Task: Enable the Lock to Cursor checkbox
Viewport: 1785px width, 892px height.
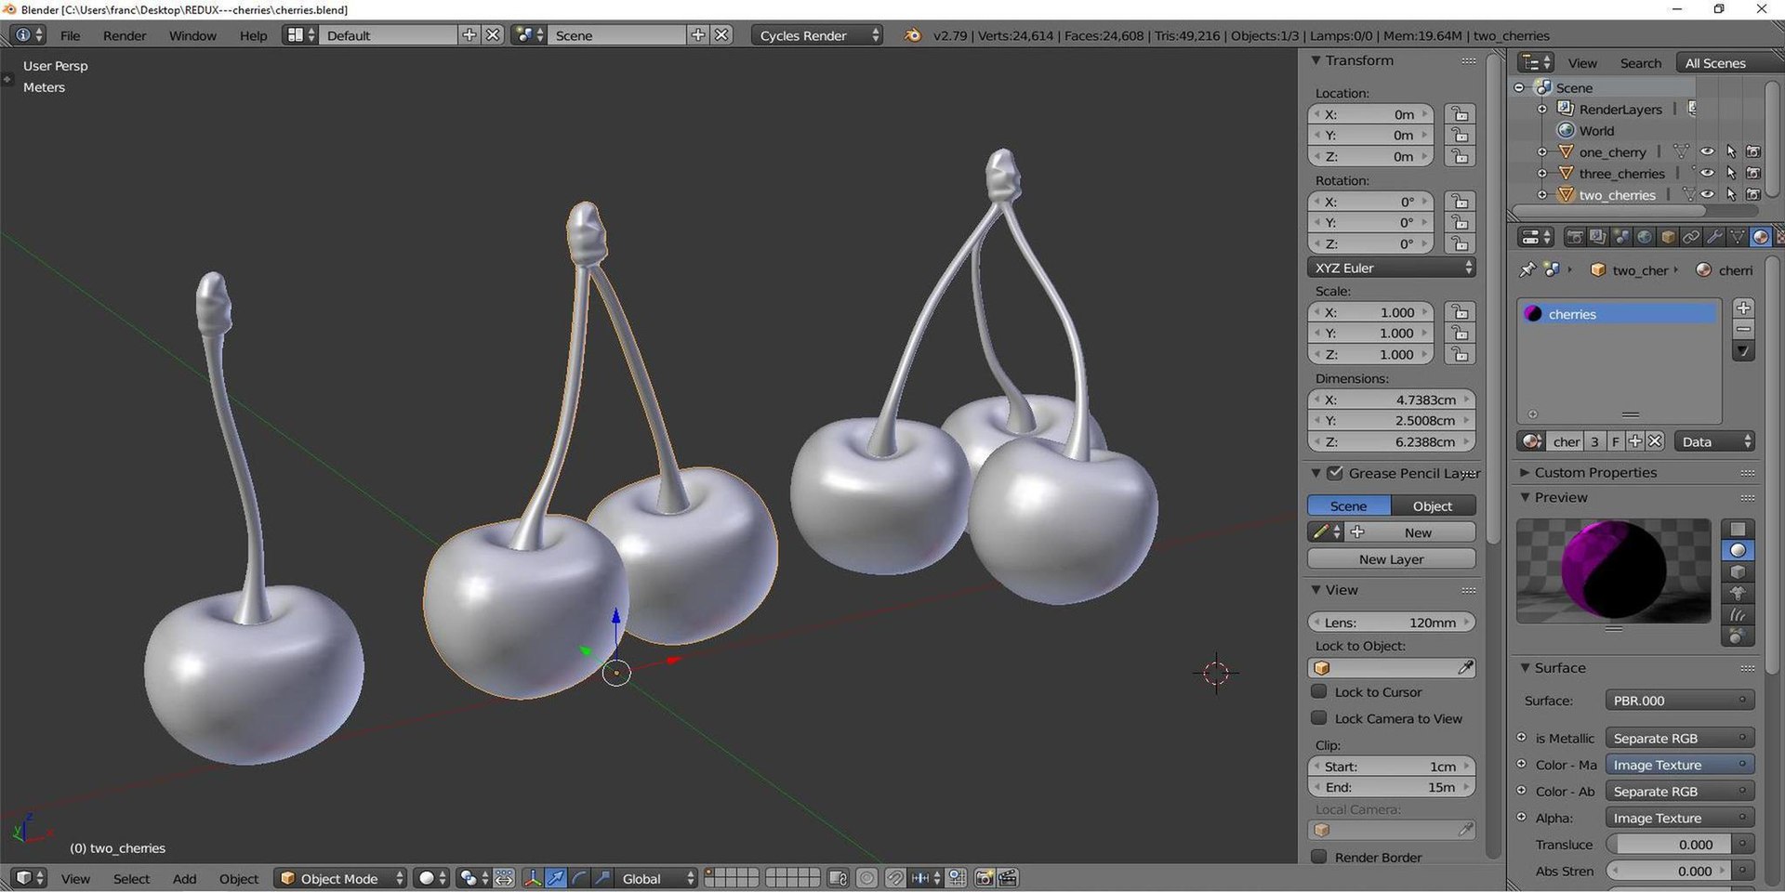Action: 1318,691
